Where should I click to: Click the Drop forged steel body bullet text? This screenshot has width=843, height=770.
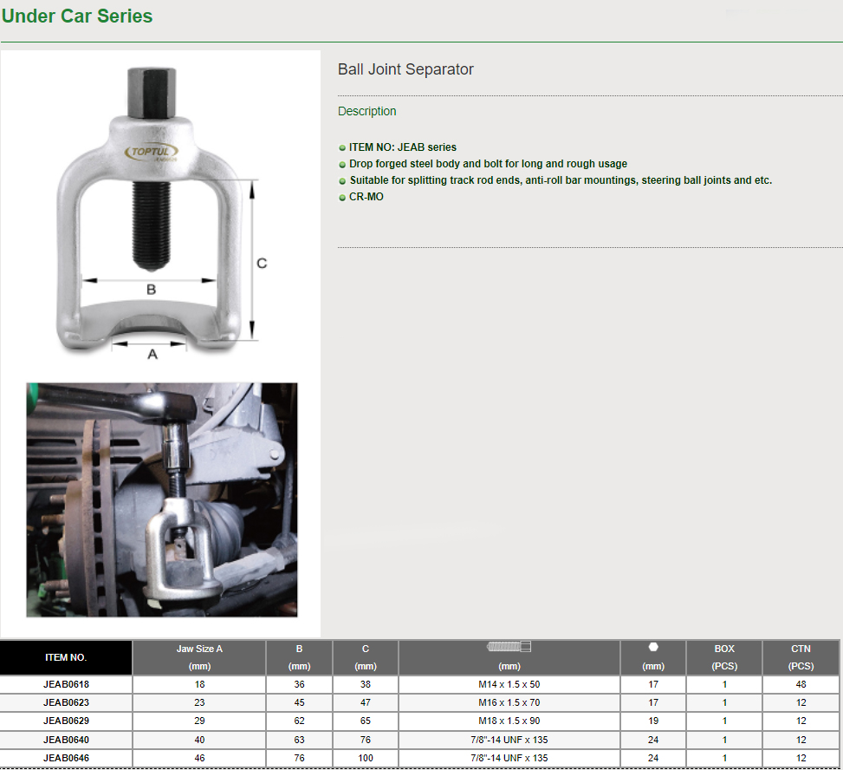click(488, 164)
